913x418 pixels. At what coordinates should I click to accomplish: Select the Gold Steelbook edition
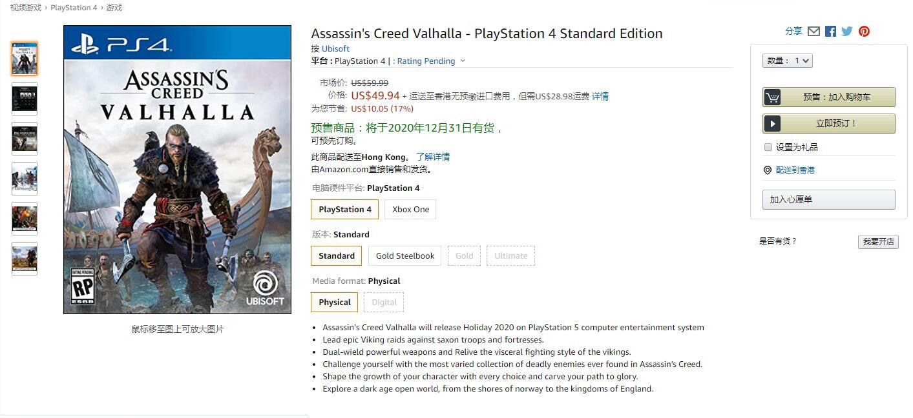tap(405, 255)
